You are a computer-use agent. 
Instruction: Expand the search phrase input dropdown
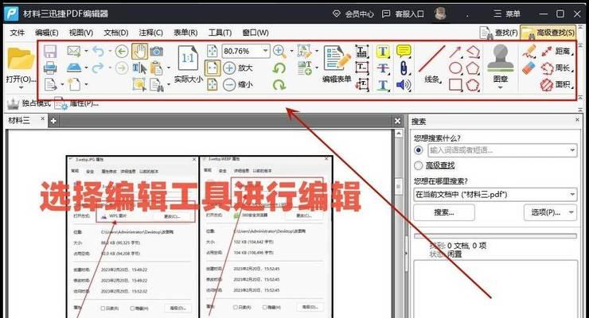[572, 150]
